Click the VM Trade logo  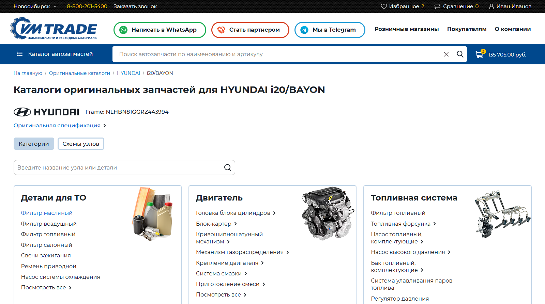(54, 29)
